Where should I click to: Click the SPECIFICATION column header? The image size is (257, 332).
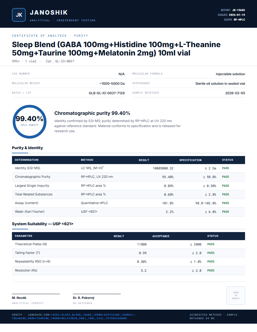click(190, 160)
